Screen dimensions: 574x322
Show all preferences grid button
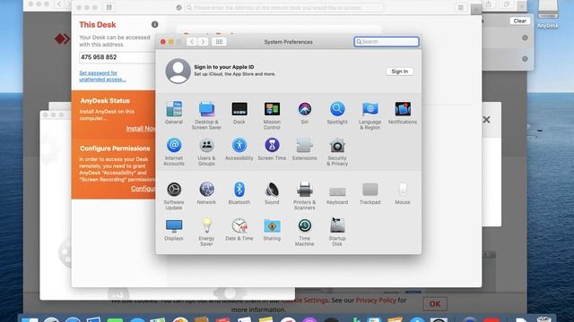[x=219, y=42]
